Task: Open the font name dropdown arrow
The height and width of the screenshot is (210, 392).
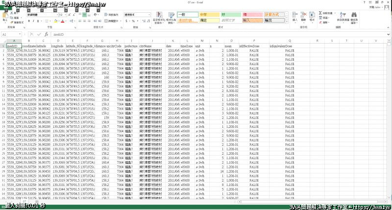Action: (57, 15)
